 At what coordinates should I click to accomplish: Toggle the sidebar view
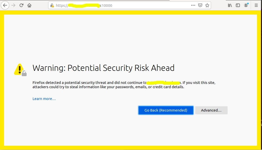click(x=238, y=5)
